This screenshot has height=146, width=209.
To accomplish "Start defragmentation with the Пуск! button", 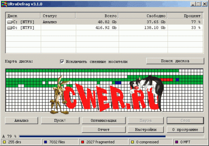I will point(60,120).
